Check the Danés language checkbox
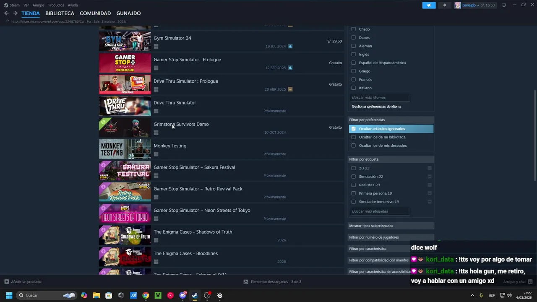 point(353,38)
